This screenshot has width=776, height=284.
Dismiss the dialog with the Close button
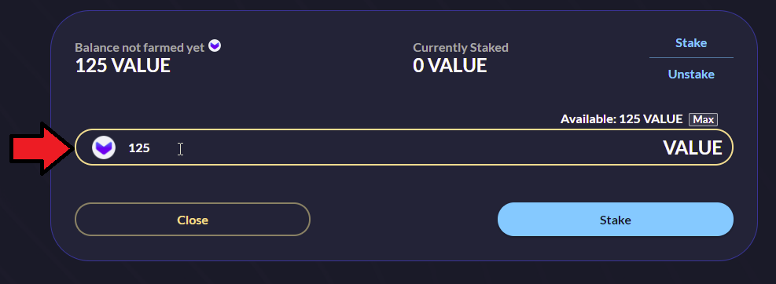(193, 220)
